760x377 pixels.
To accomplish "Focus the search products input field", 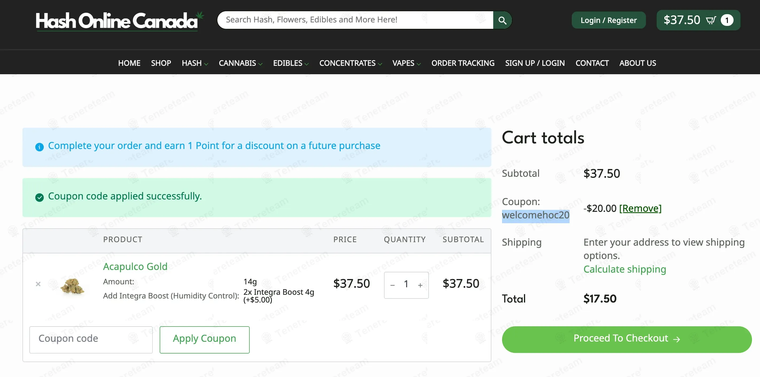I will point(355,20).
